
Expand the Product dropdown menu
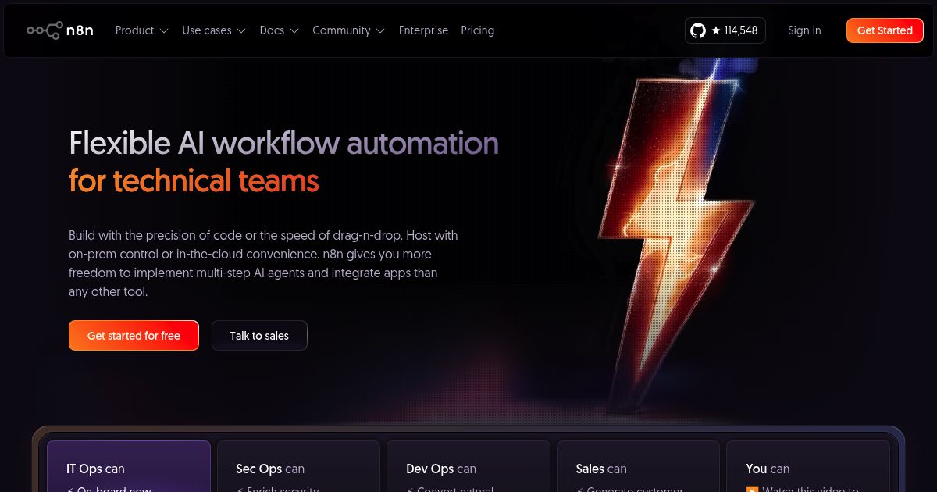click(x=142, y=30)
